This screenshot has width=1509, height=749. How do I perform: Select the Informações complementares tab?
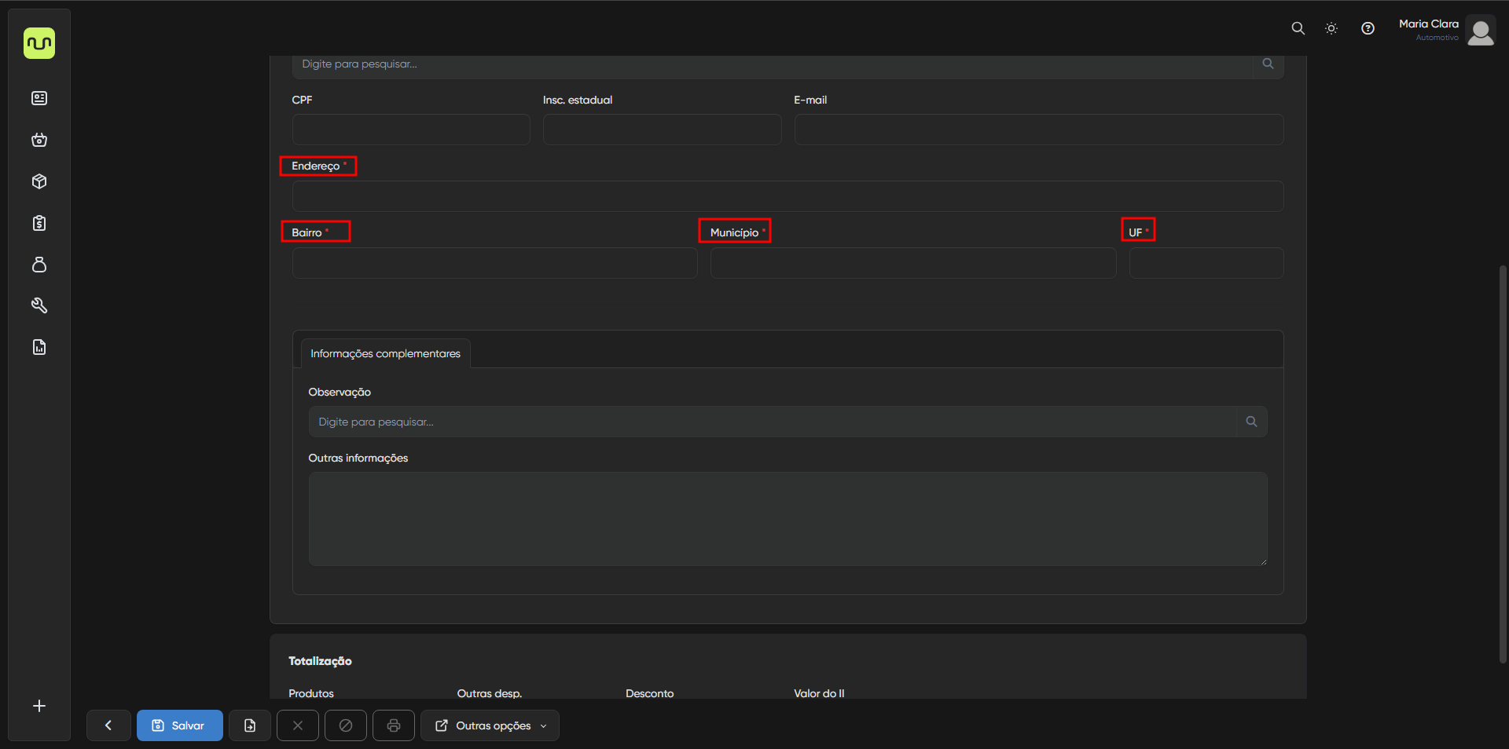pyautogui.click(x=385, y=353)
